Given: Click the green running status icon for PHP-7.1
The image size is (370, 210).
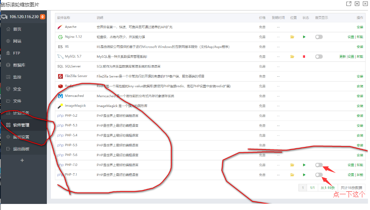Looking at the screenshot, I should [304, 175].
